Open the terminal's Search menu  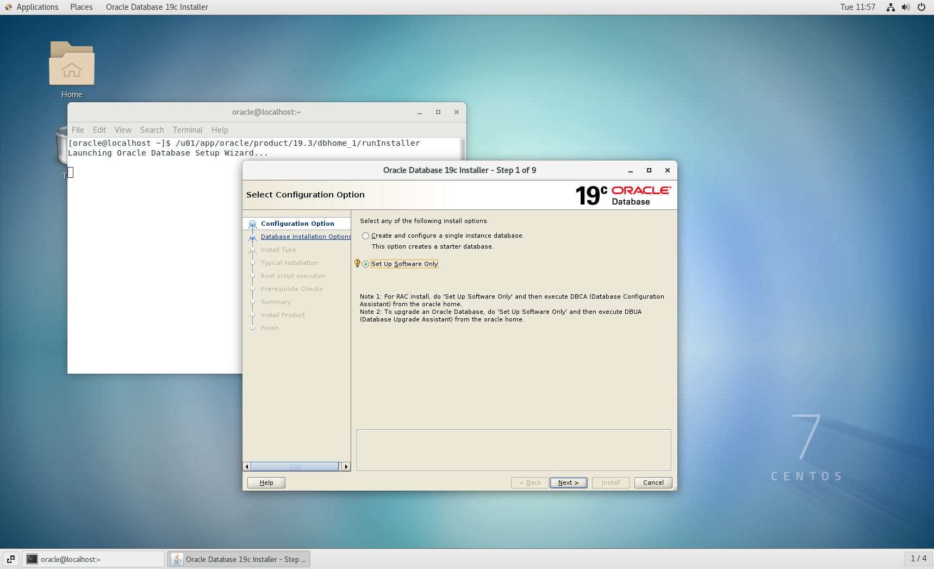click(152, 130)
